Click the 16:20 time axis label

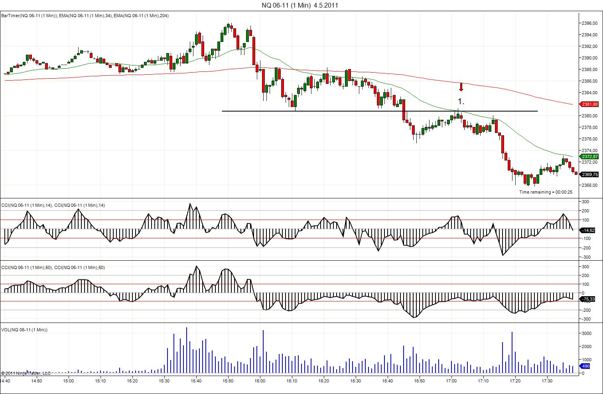323,381
